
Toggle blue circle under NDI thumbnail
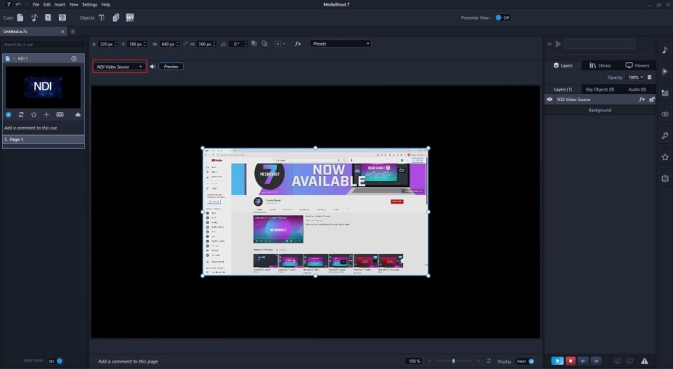8,114
